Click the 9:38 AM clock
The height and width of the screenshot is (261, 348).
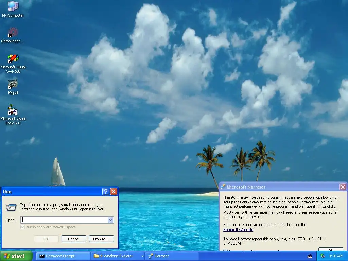click(335, 256)
